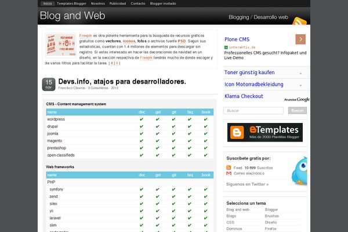Open Templates Blogger in top menu
This screenshot has width=348, height=232.
71,3
